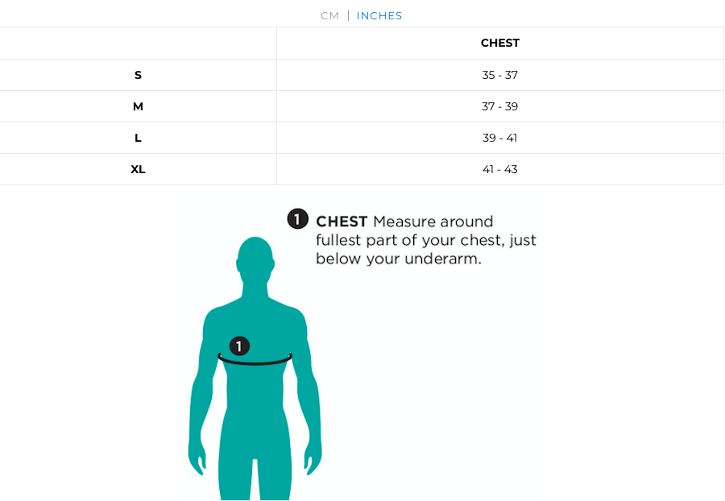Click the 41 - 43 chest value
This screenshot has width=725, height=501.
[499, 169]
